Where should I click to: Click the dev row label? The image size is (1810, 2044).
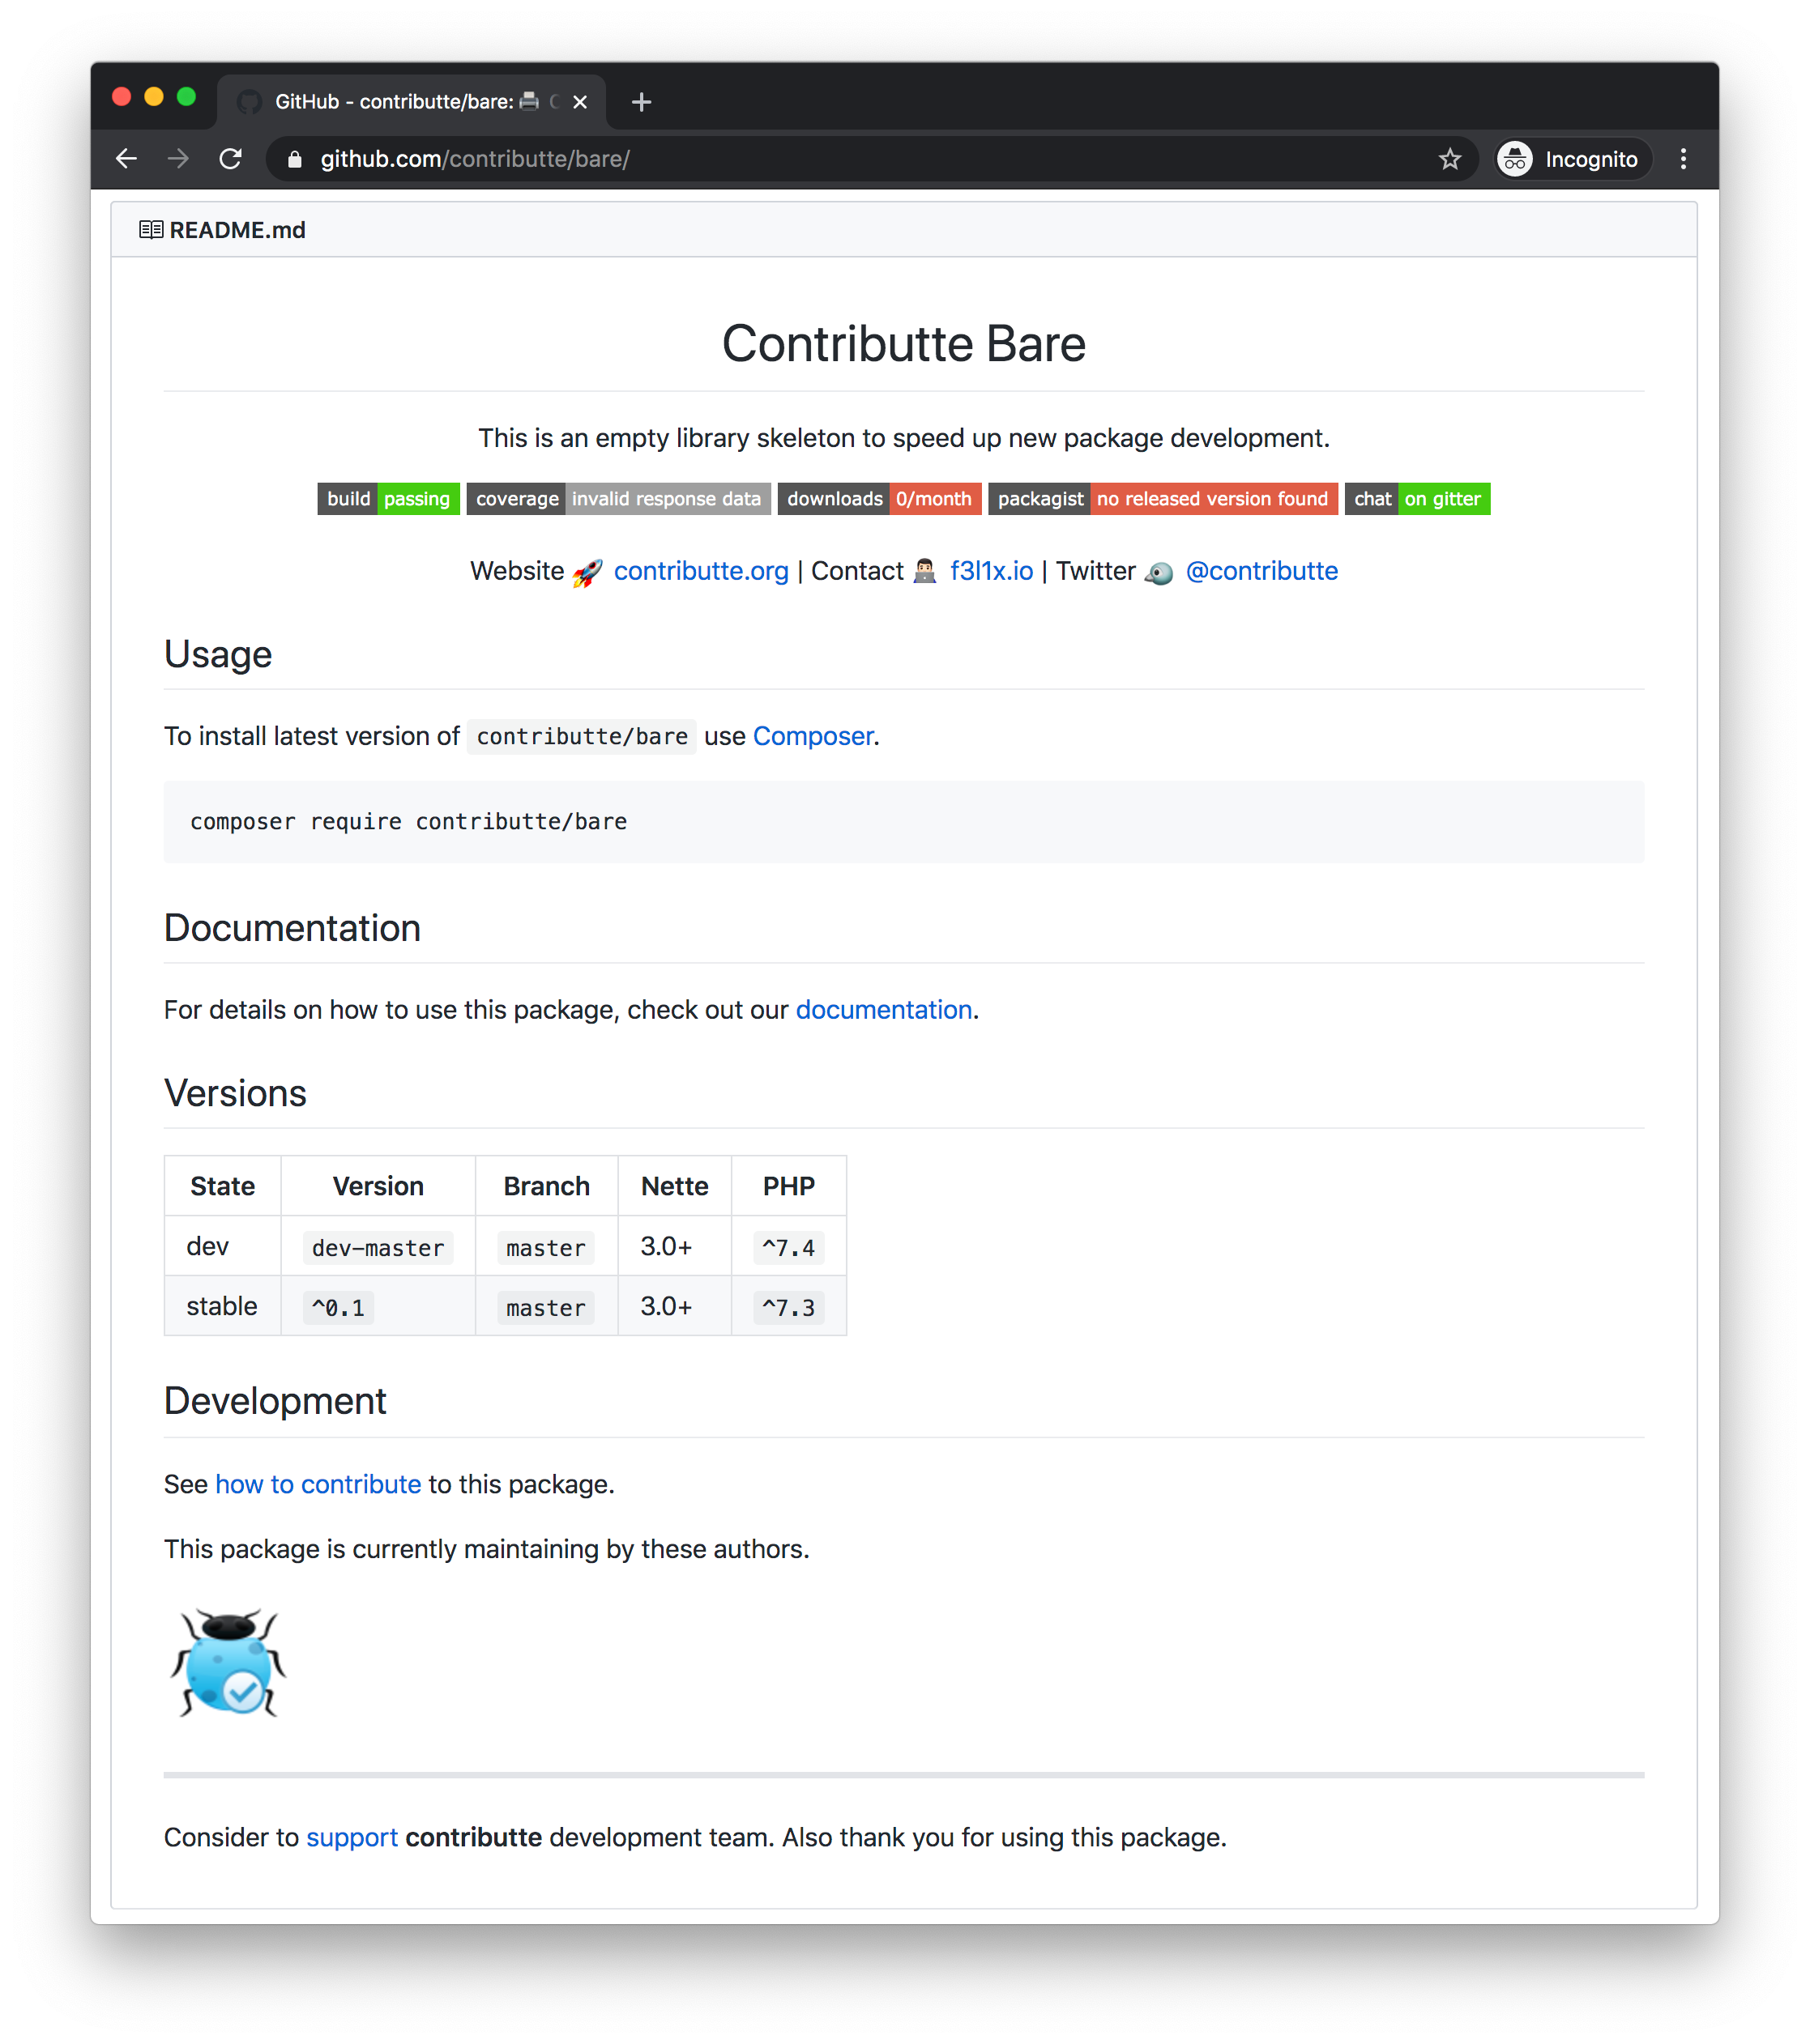click(x=208, y=1246)
